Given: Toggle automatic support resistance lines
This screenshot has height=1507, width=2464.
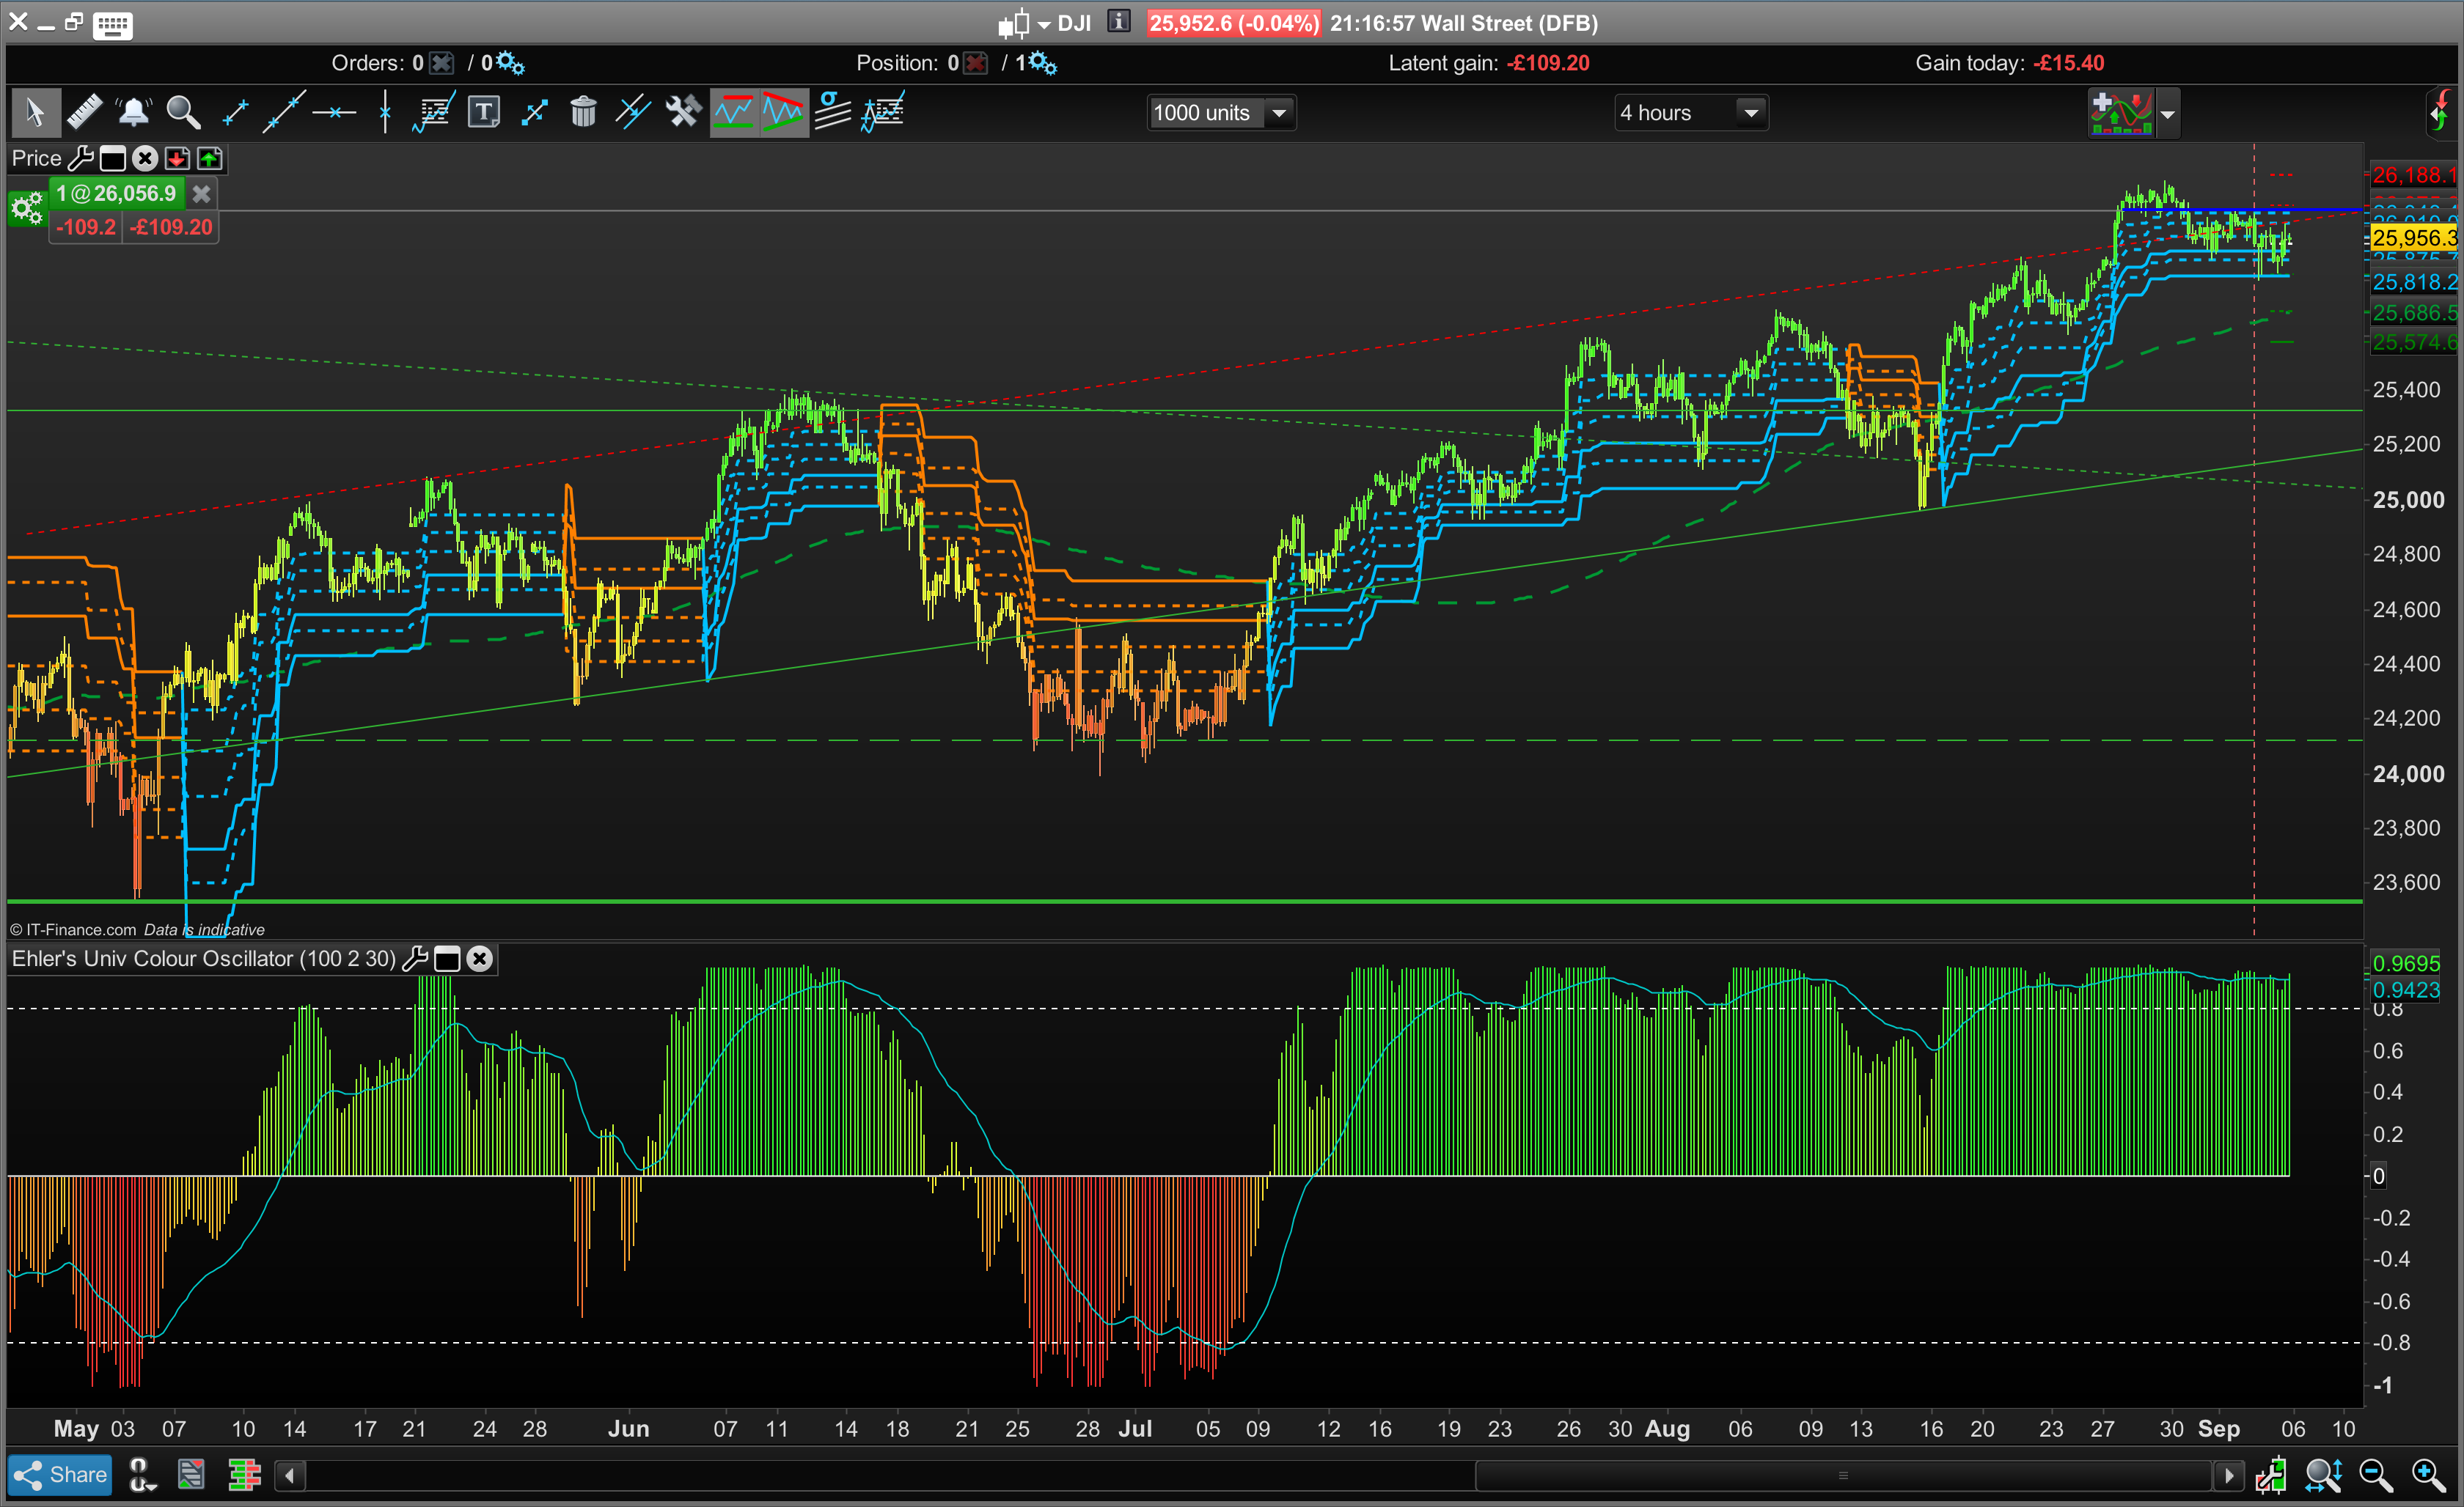Looking at the screenshot, I should (733, 112).
